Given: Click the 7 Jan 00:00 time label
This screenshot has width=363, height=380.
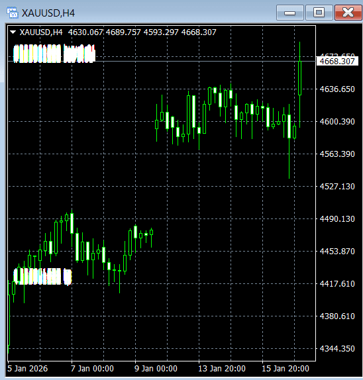Looking at the screenshot, I should (x=92, y=369).
